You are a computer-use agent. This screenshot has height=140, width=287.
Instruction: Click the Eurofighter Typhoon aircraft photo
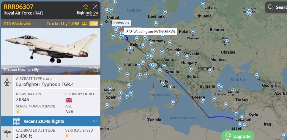pos(51,51)
